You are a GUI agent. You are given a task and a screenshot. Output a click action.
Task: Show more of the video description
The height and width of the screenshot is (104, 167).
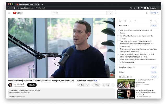coord(21,96)
